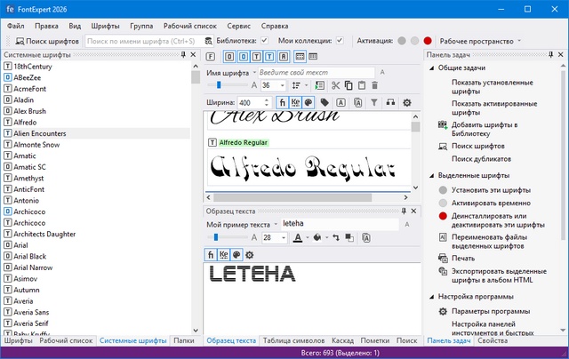Screen dimensions: 569x359
Task: Collapse the Общие задачи section
Action: tap(432, 68)
